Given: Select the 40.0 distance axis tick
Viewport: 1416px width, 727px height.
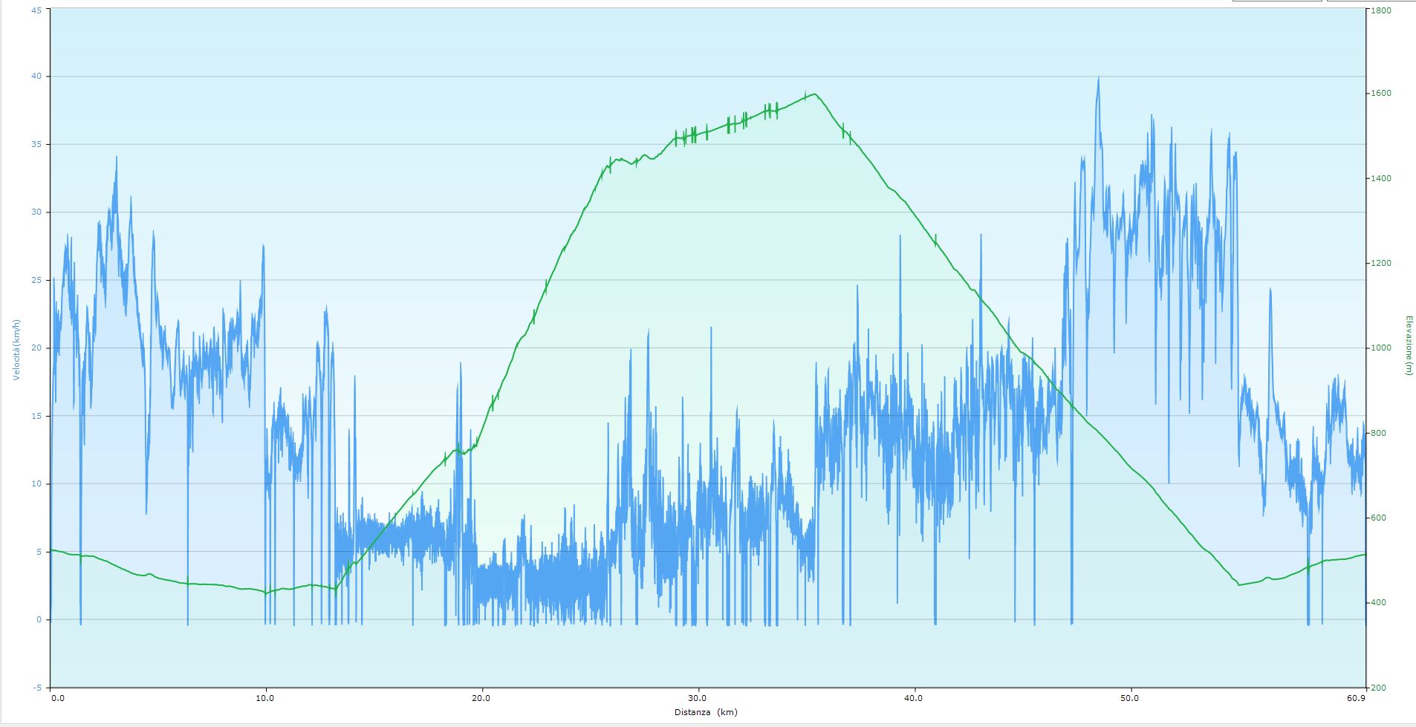Looking at the screenshot, I should (914, 698).
